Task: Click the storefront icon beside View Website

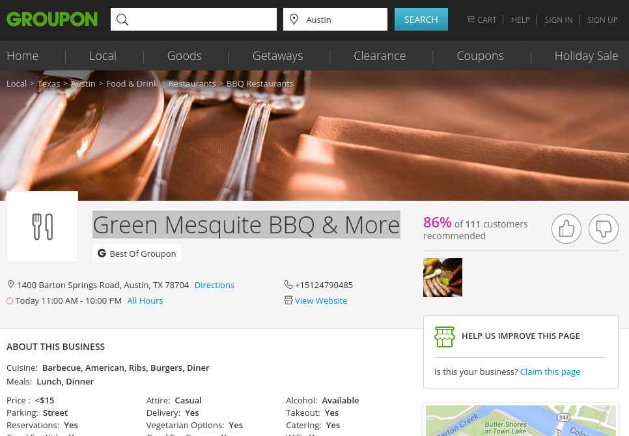Action: [288, 300]
